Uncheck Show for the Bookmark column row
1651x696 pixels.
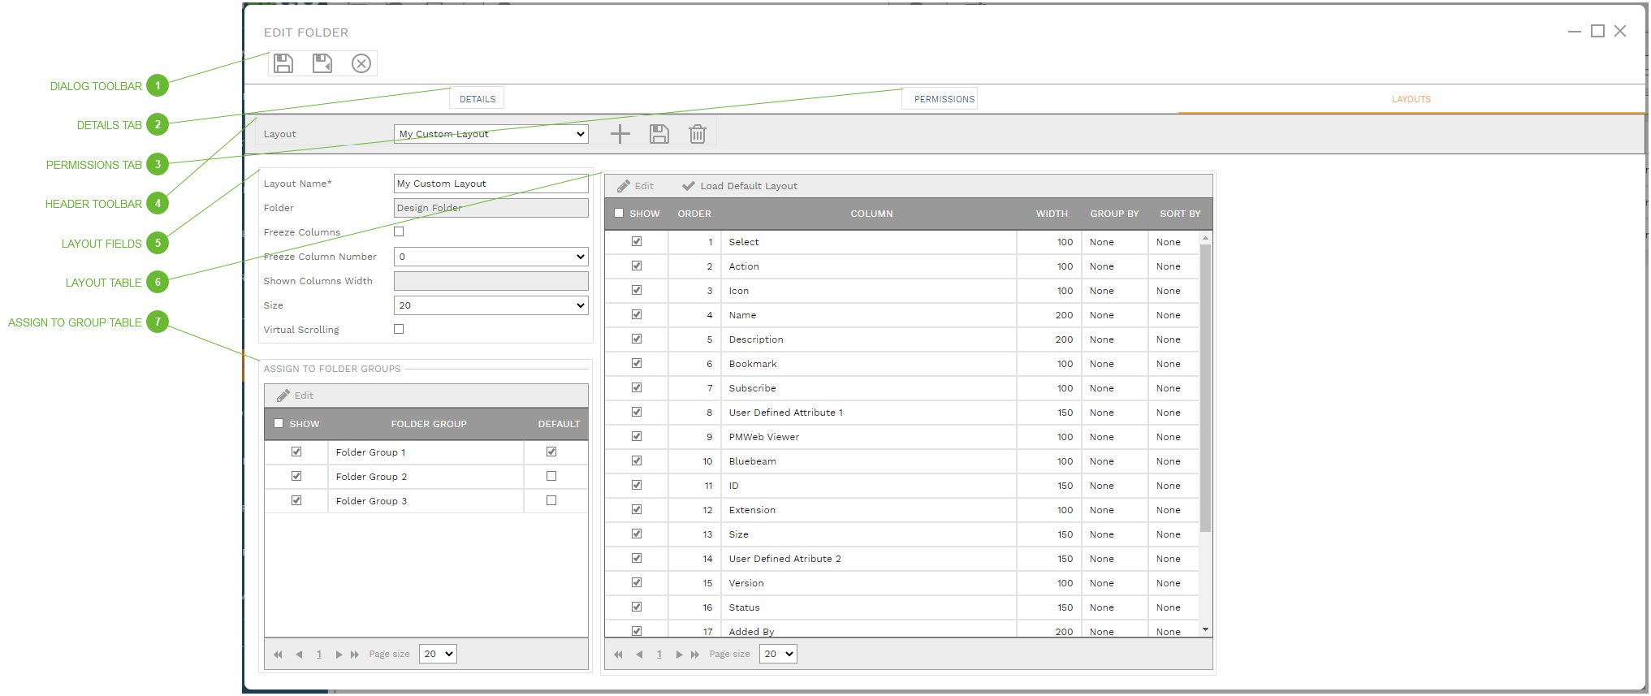click(x=637, y=363)
